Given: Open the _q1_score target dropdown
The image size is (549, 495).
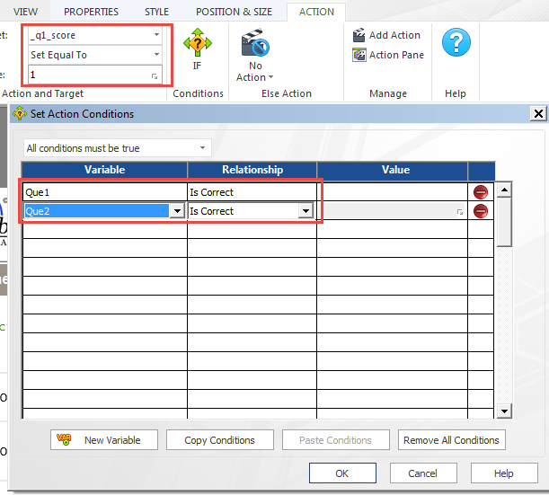Looking at the screenshot, I should (156, 35).
